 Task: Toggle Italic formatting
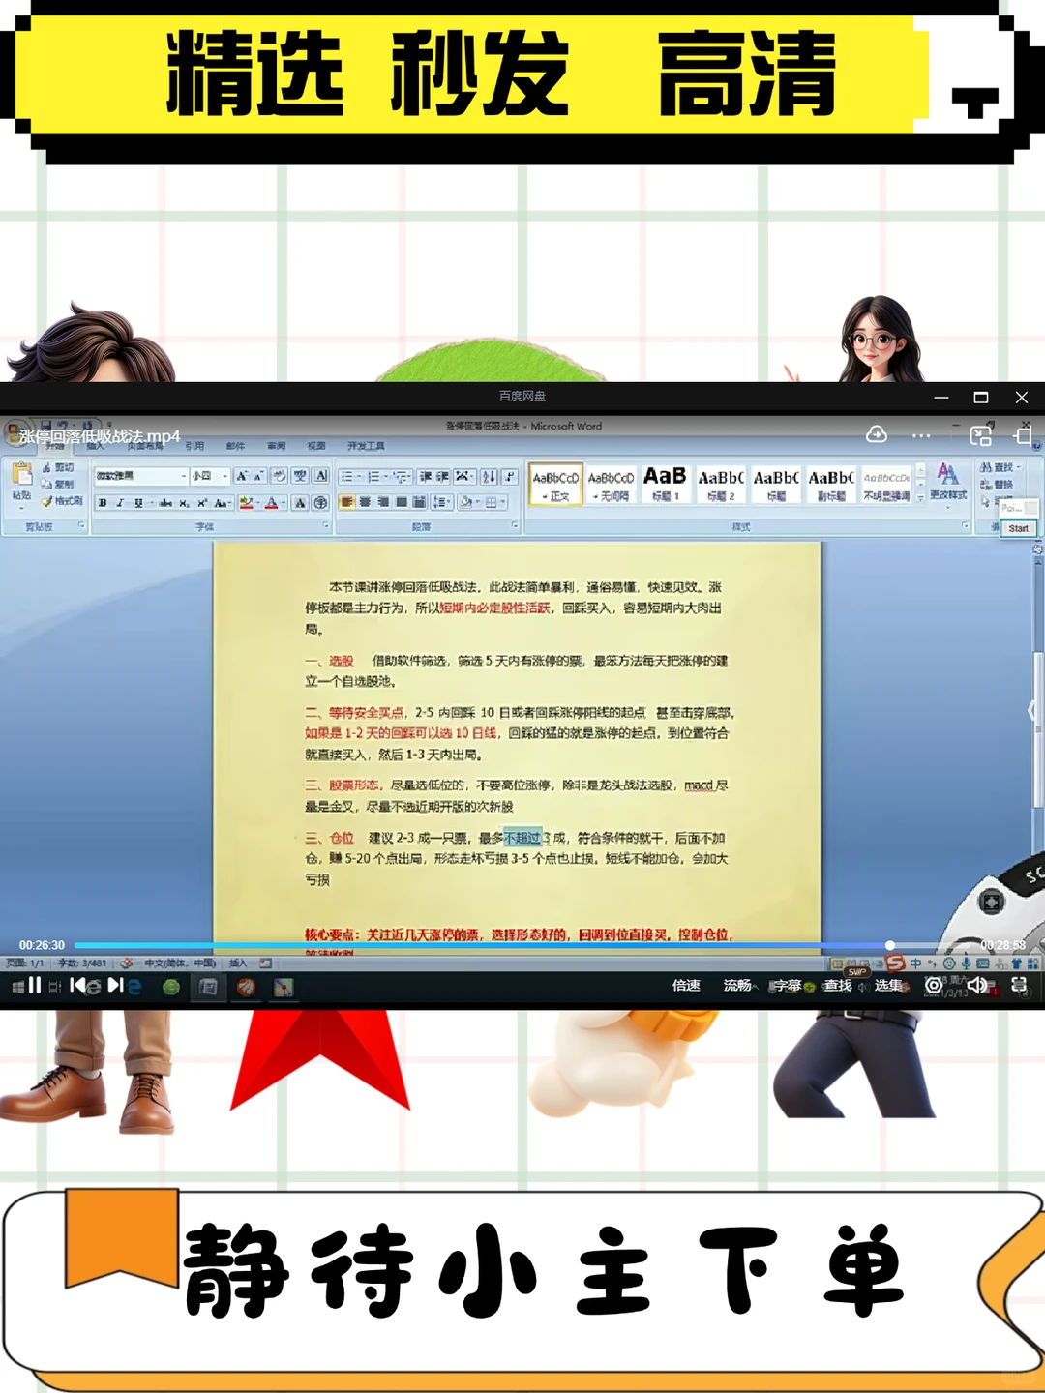tap(120, 503)
